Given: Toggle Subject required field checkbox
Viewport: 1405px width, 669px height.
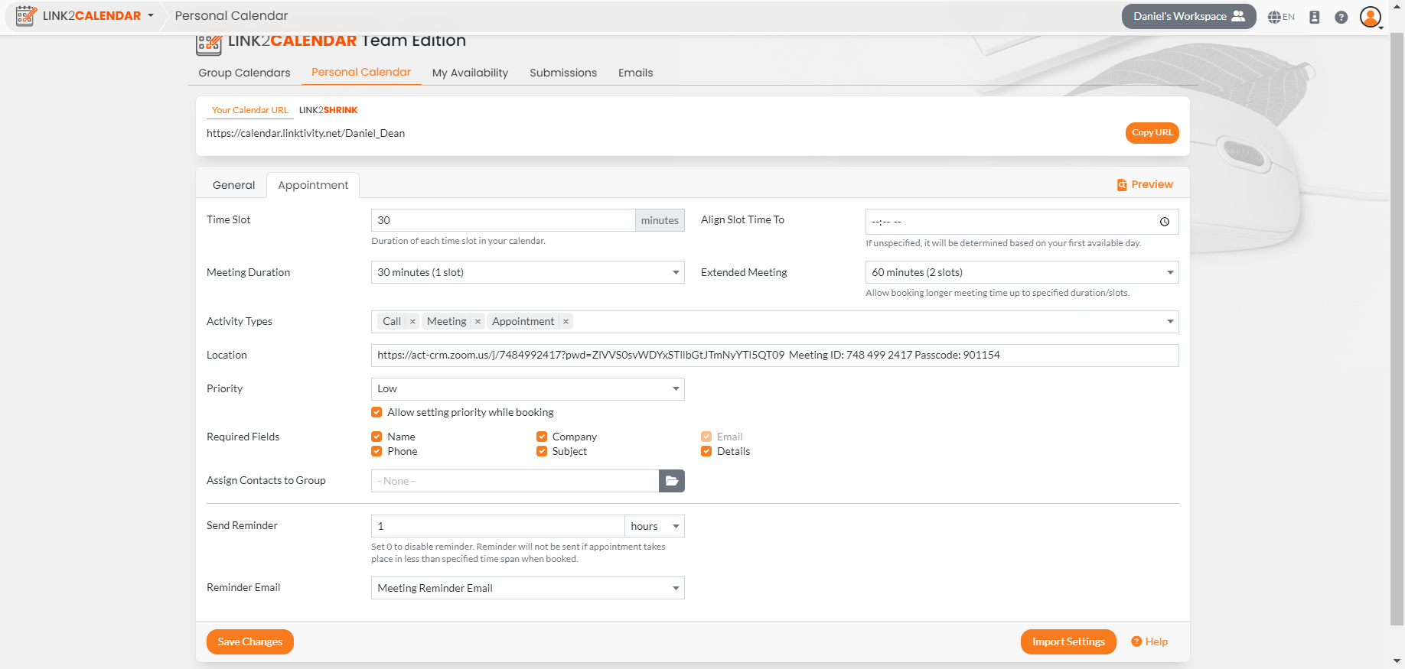Looking at the screenshot, I should (x=542, y=451).
